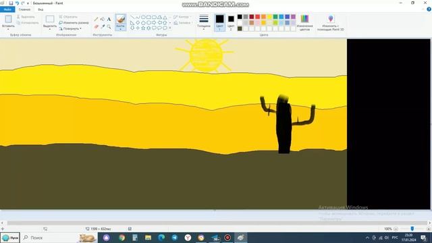This screenshot has height=243, width=432.
Task: Open the Select (Выделить) dropdown arrow
Action: pos(50,29)
